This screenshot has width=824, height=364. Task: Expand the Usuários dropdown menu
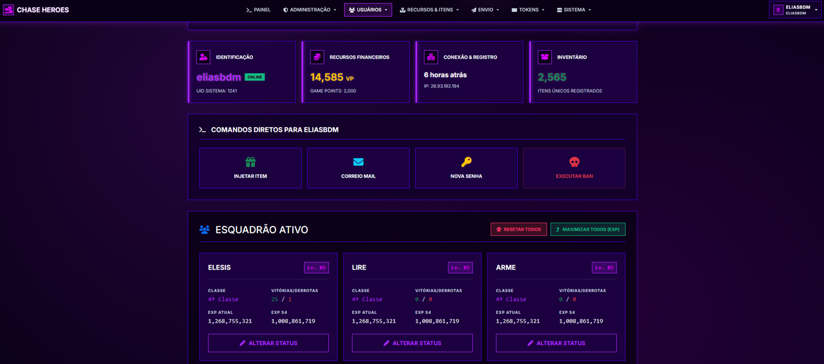(x=368, y=10)
